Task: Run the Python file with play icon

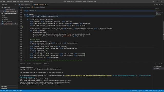Action: pyautogui.click(x=154, y=5)
